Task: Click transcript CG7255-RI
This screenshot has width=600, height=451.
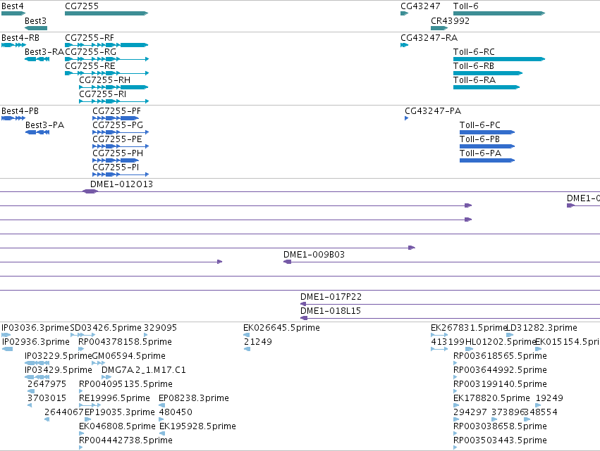Action: pos(114,101)
